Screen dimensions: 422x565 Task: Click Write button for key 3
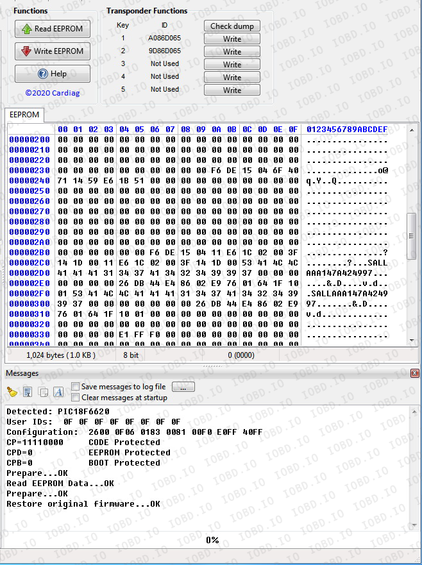pyautogui.click(x=232, y=65)
